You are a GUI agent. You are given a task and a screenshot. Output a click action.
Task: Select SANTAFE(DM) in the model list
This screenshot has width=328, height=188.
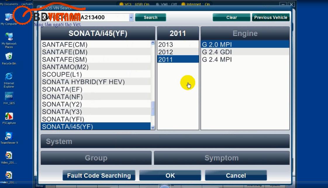tap(96, 52)
